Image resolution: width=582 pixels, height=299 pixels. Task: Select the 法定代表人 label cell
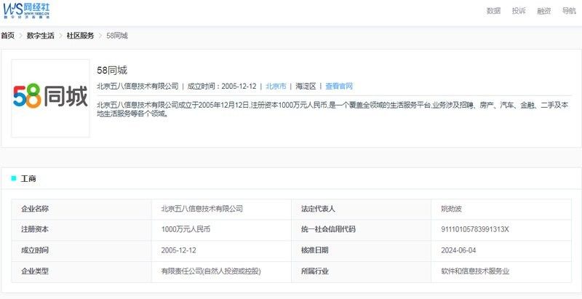point(362,209)
